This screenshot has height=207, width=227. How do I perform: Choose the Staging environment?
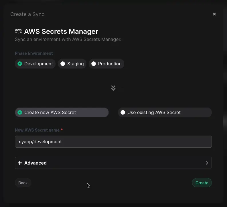pyautogui.click(x=72, y=64)
